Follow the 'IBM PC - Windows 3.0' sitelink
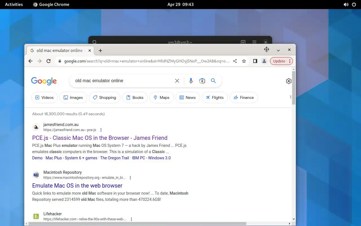Screen dimensions: 361x226 (x=151, y=158)
